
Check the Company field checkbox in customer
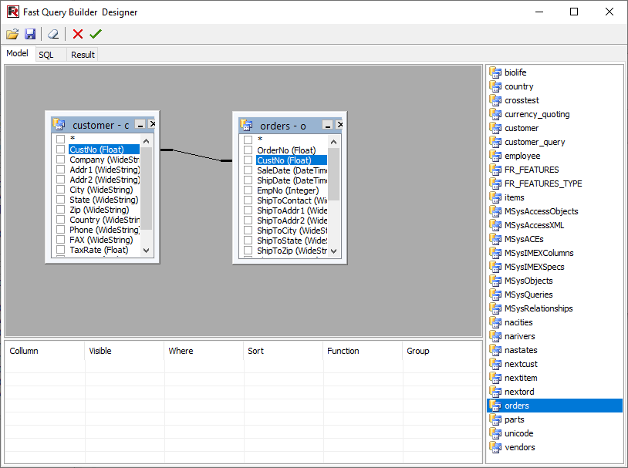[x=60, y=160]
